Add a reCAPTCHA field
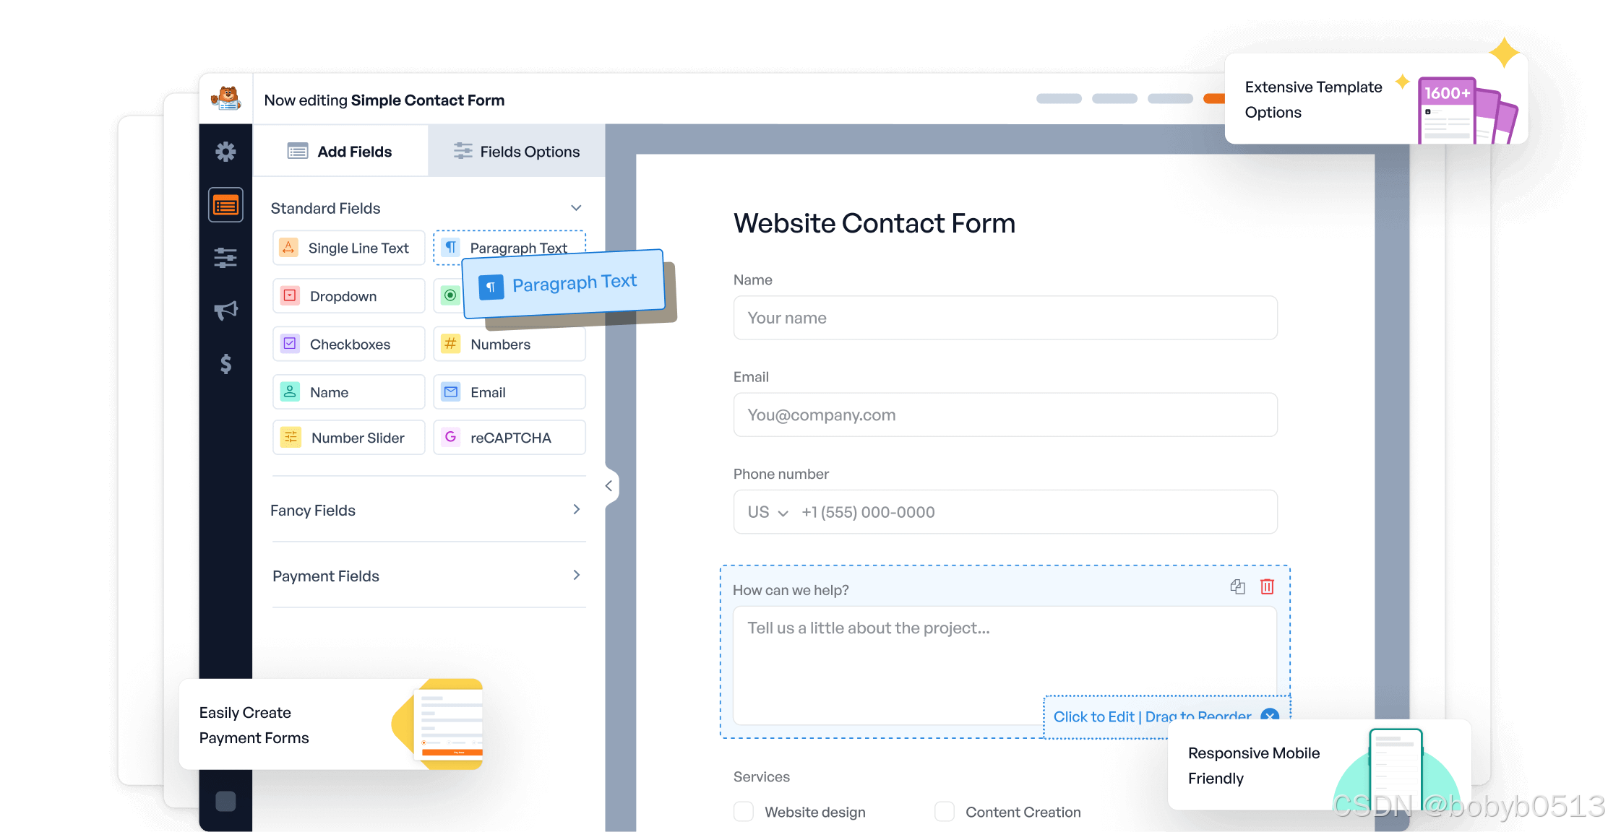 coord(509,438)
